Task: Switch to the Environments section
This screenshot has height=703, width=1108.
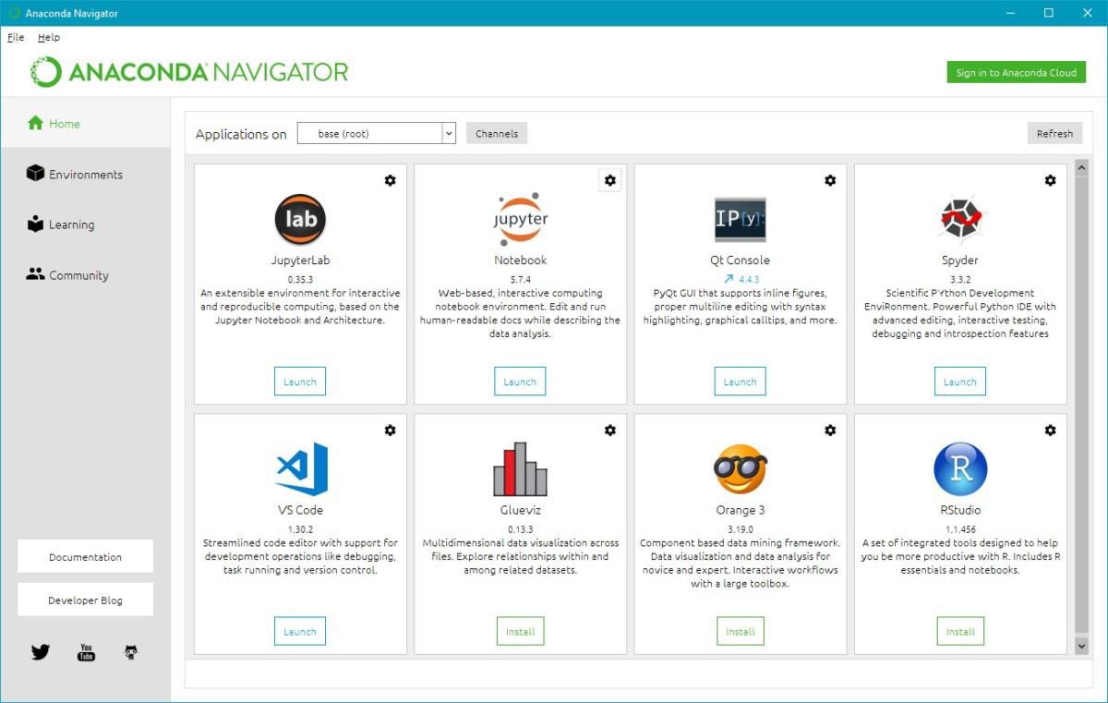Action: pyautogui.click(x=86, y=174)
